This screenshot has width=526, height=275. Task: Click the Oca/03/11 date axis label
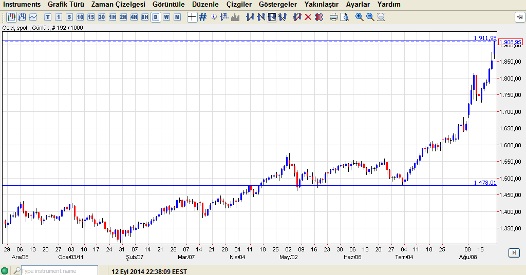pos(71,257)
